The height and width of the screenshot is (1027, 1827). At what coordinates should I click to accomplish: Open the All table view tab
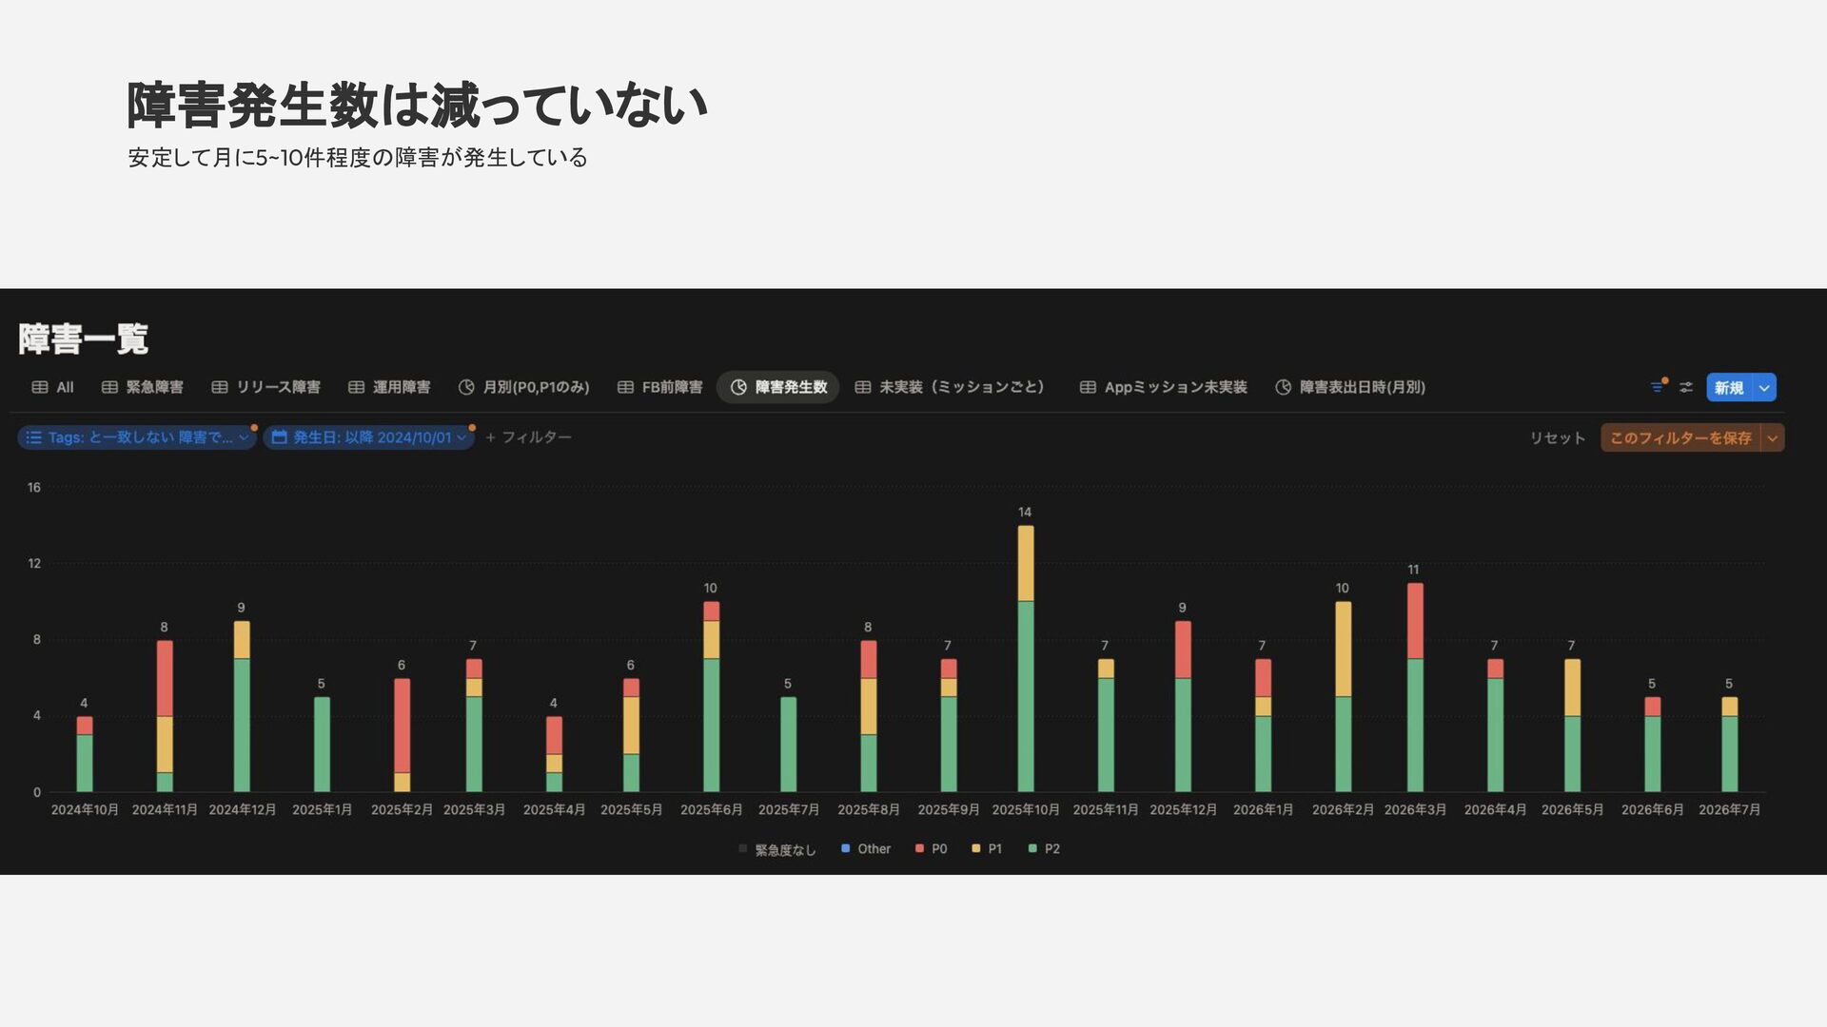click(52, 387)
